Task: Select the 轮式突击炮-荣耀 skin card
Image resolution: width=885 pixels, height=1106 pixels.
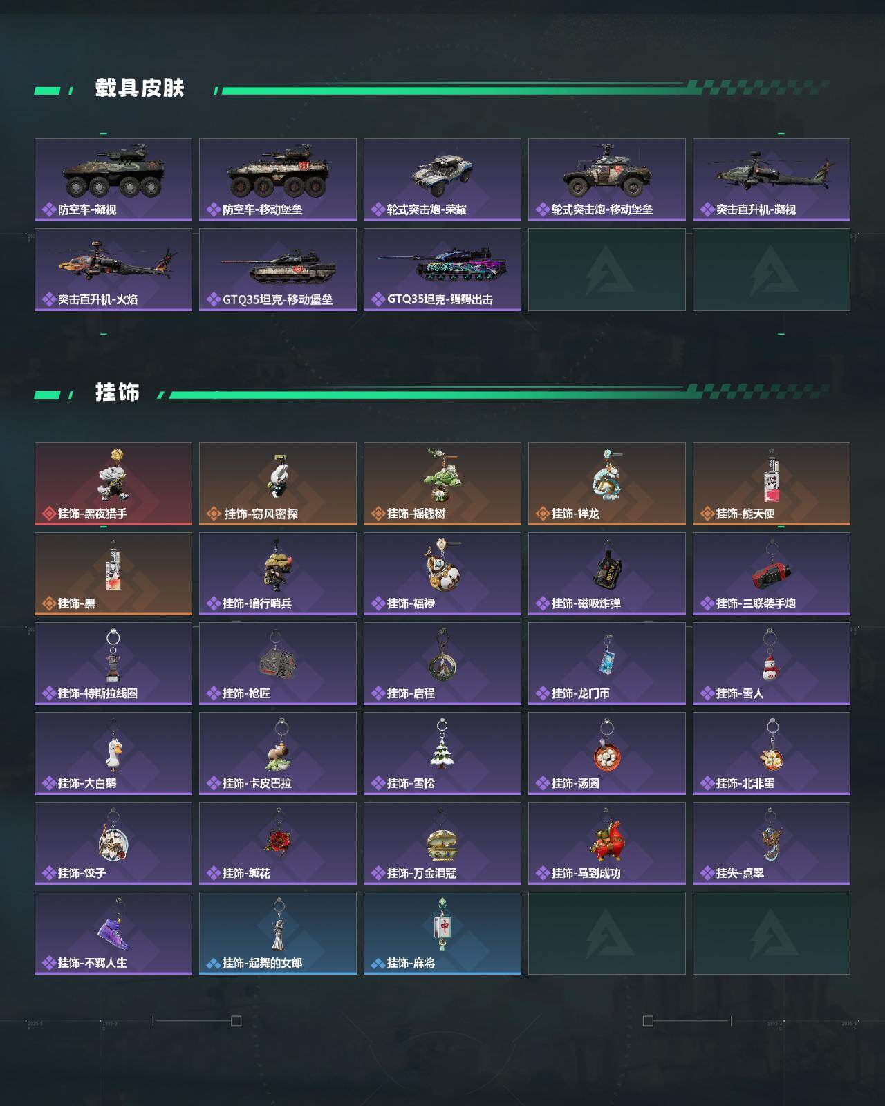Action: click(x=442, y=180)
